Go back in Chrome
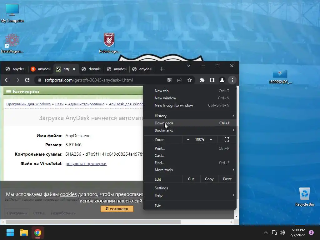This screenshot has width=320, height=240. tap(7, 80)
